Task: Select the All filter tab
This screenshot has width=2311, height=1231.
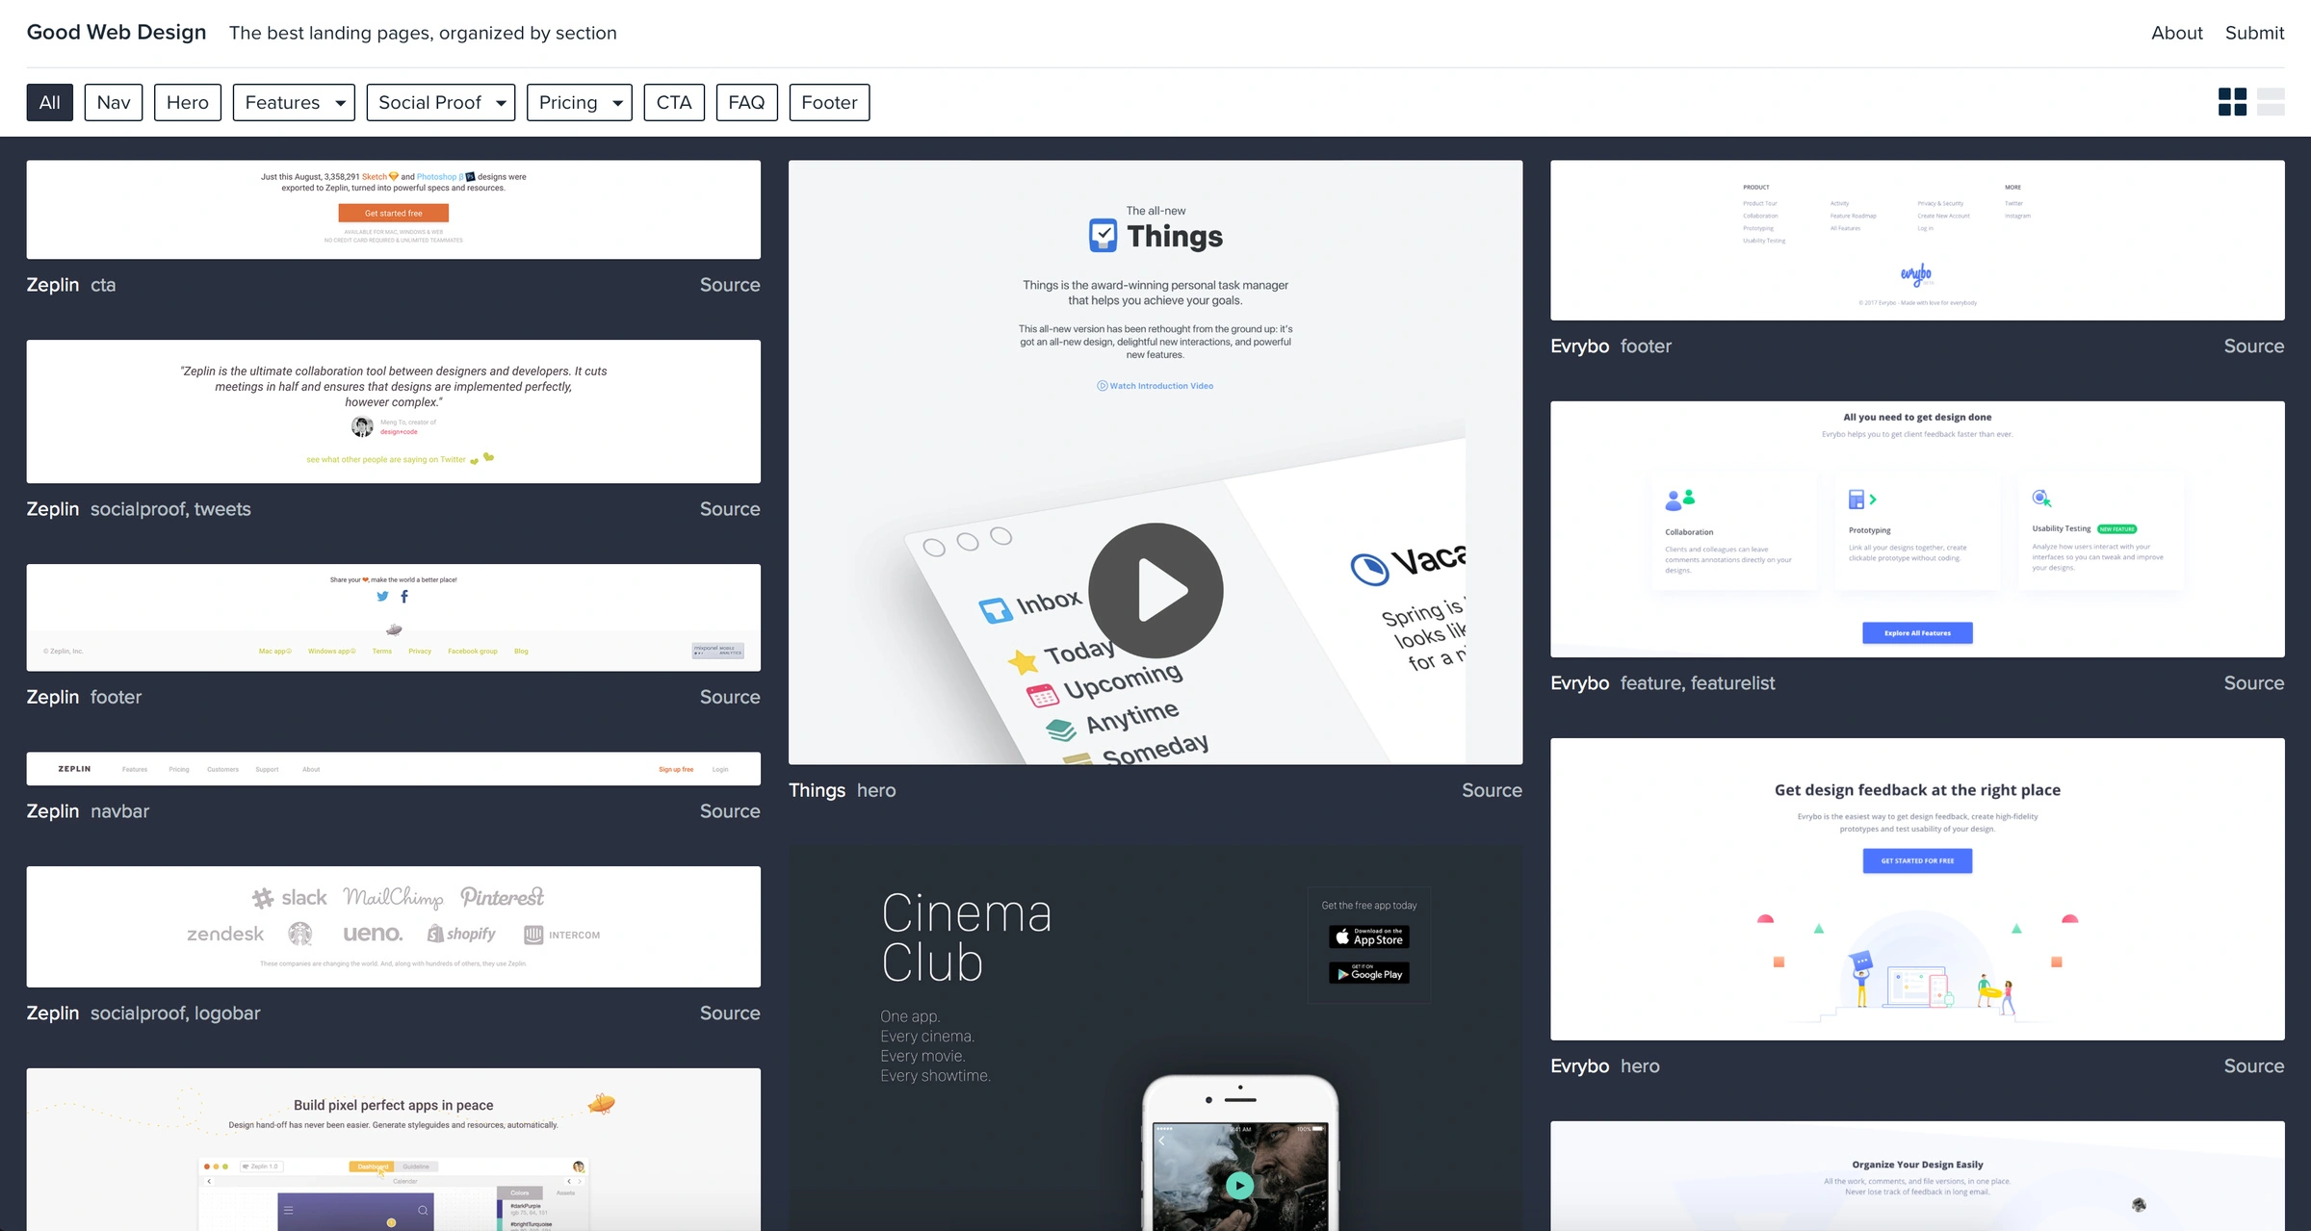Action: tap(49, 102)
